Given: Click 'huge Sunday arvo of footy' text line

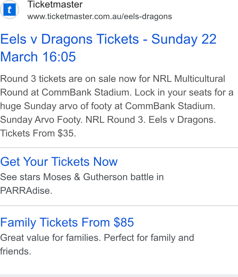Looking at the screenshot, I should pos(108,106).
